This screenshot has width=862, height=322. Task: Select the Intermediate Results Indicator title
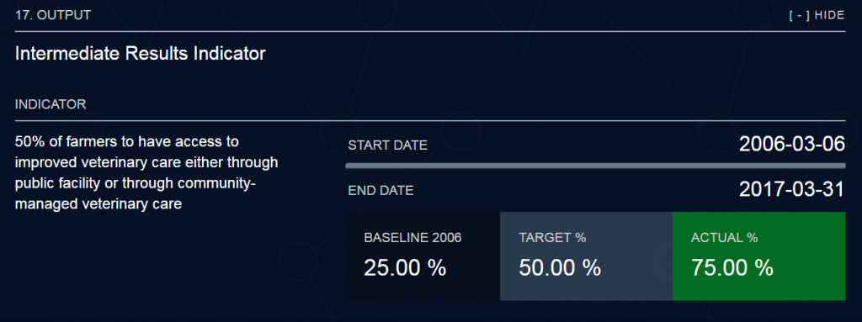(x=141, y=53)
